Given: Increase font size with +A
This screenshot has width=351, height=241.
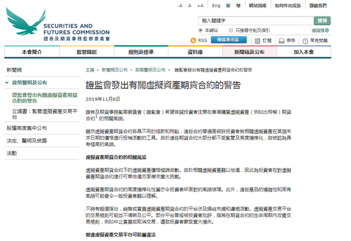Looking at the screenshot, I should click(x=200, y=6).
